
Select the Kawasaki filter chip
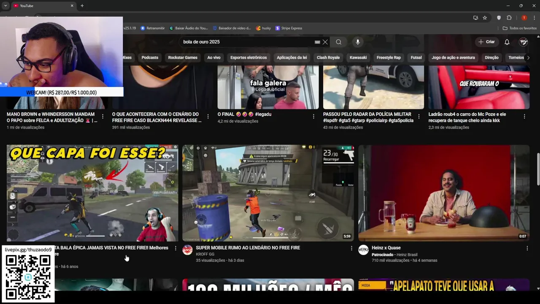click(x=358, y=57)
